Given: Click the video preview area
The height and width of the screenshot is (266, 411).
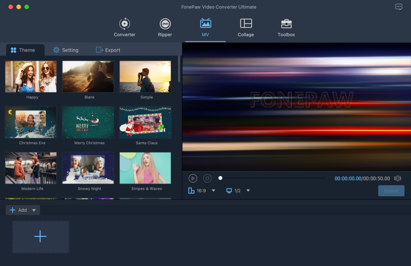Looking at the screenshot, I should (x=297, y=107).
